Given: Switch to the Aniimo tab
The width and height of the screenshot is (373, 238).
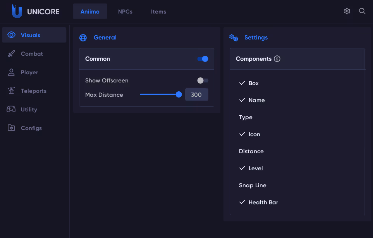Looking at the screenshot, I should [x=90, y=11].
